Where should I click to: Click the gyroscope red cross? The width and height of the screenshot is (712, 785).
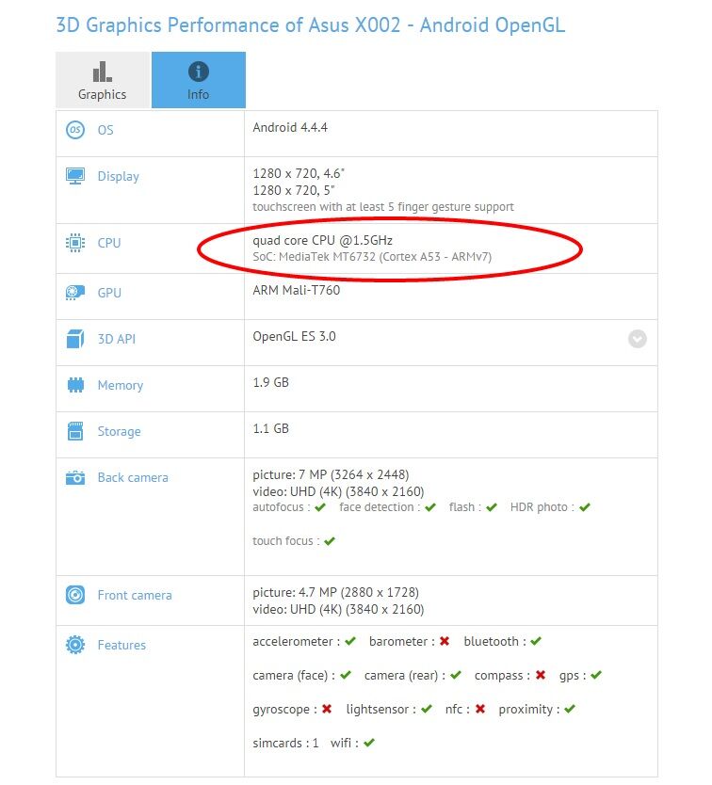point(327,709)
